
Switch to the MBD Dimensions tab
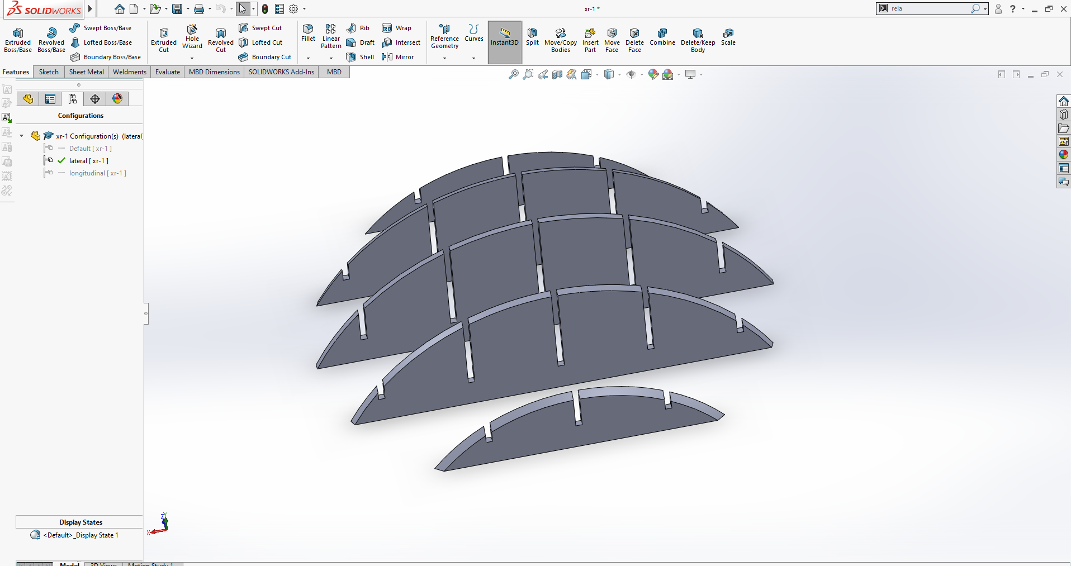(x=214, y=72)
